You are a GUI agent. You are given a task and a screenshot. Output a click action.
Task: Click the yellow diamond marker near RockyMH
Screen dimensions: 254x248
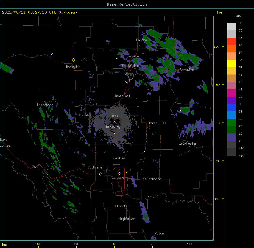click(73, 60)
